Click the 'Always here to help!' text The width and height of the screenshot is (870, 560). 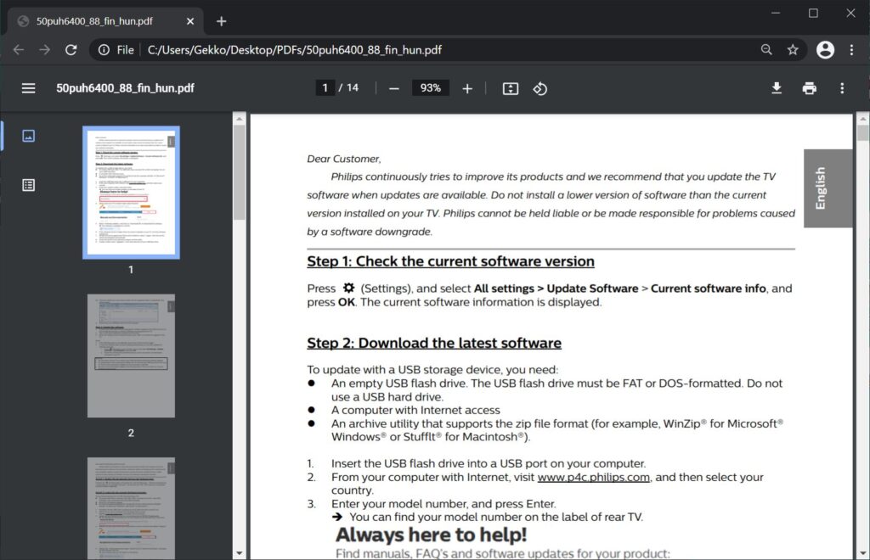coord(431,535)
